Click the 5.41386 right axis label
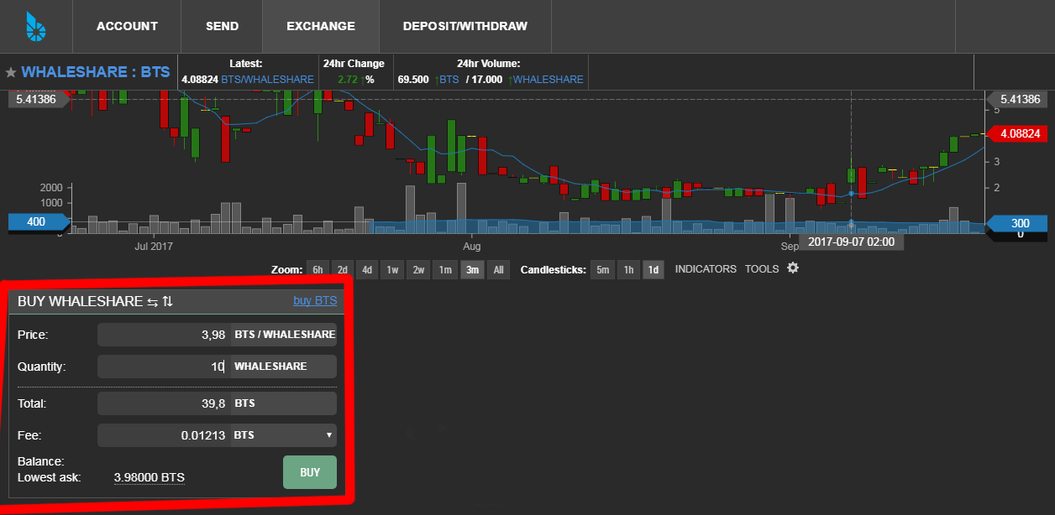1055x515 pixels. [1020, 99]
